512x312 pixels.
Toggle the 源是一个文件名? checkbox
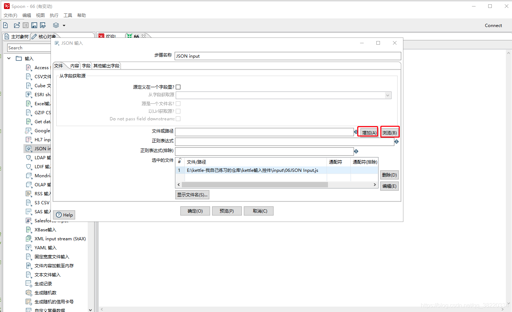[x=178, y=103]
